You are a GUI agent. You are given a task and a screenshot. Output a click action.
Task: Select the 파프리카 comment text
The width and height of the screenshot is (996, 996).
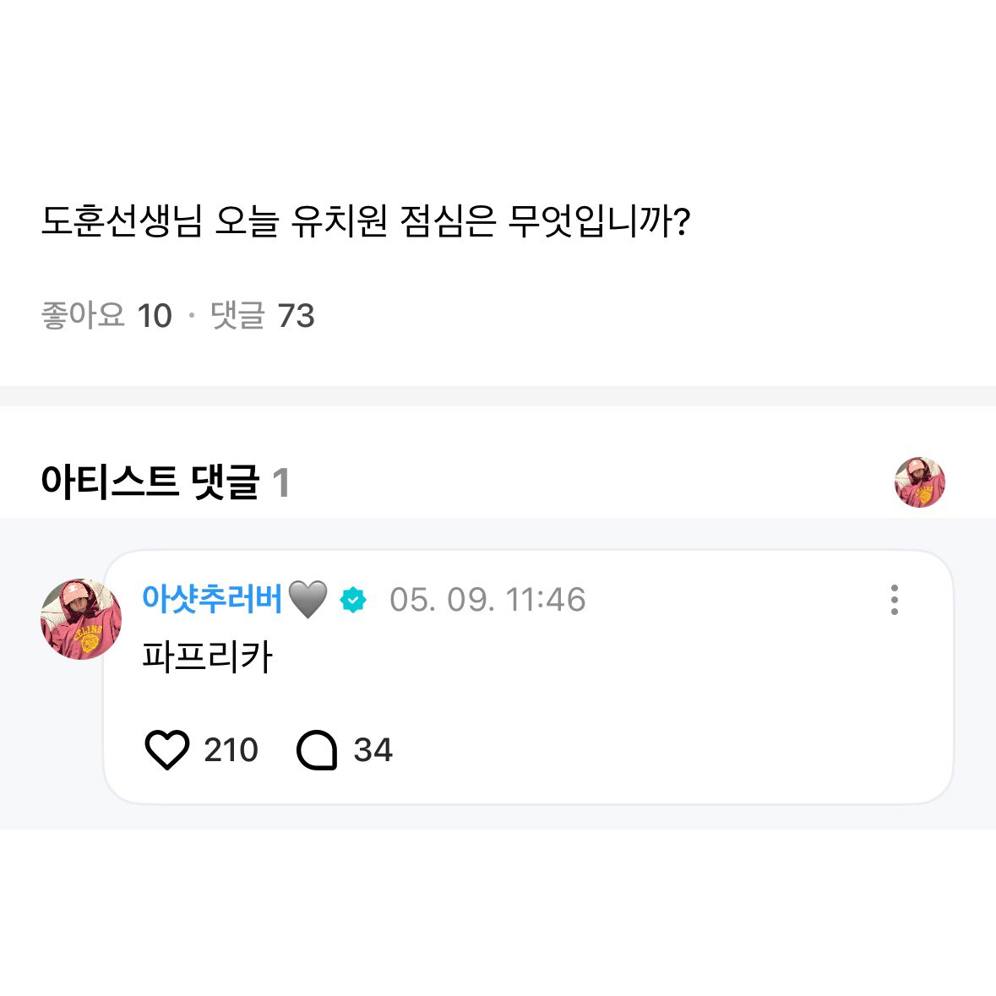coord(207,657)
